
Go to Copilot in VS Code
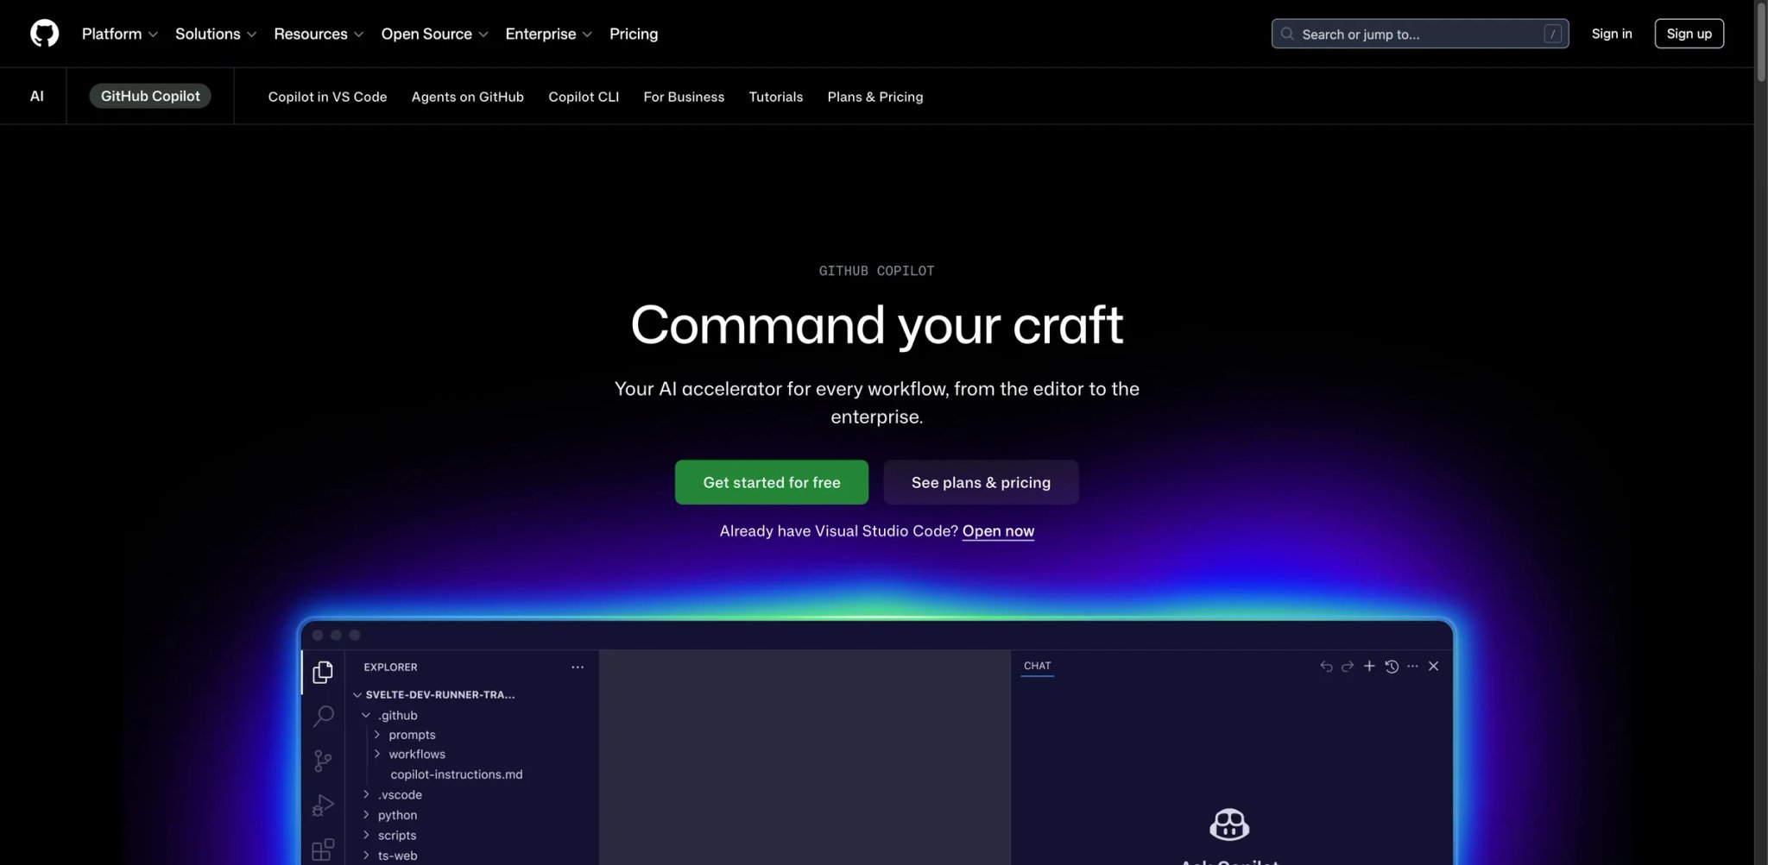click(328, 97)
